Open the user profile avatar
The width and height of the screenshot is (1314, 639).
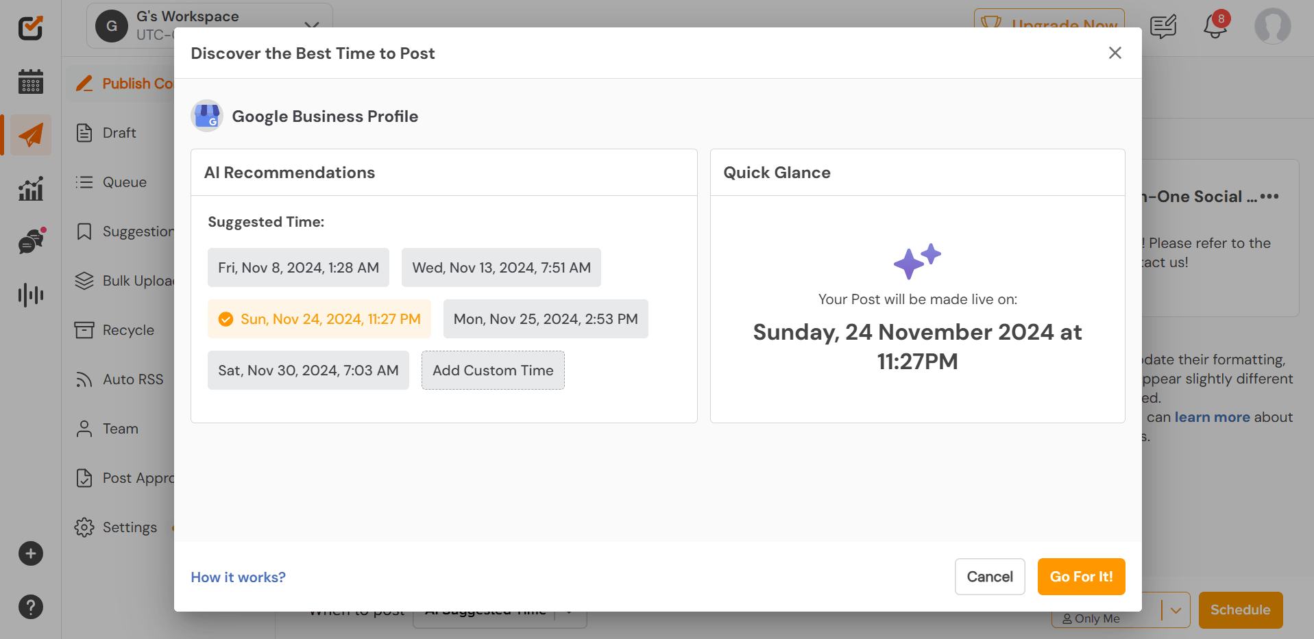pyautogui.click(x=1273, y=26)
